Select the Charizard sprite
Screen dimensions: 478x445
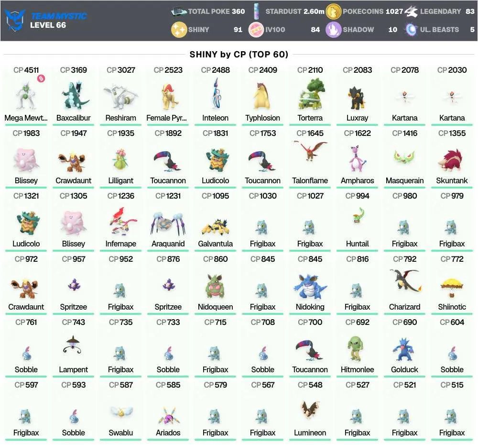point(406,279)
